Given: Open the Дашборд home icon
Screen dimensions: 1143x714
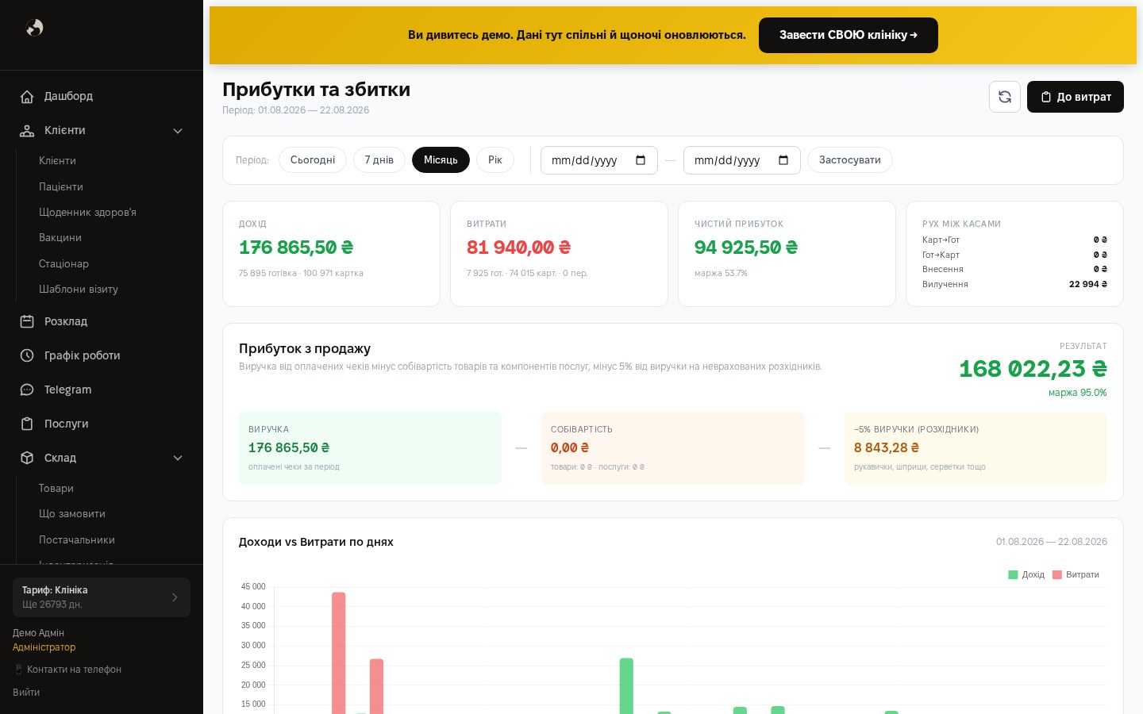Looking at the screenshot, I should click(x=27, y=96).
